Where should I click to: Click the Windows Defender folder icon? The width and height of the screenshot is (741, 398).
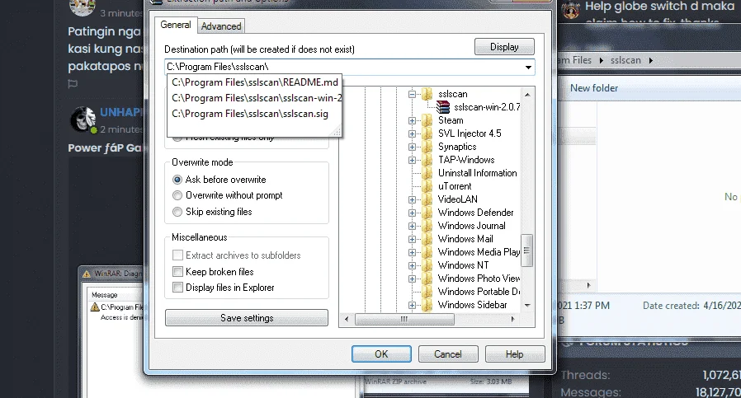tap(427, 213)
